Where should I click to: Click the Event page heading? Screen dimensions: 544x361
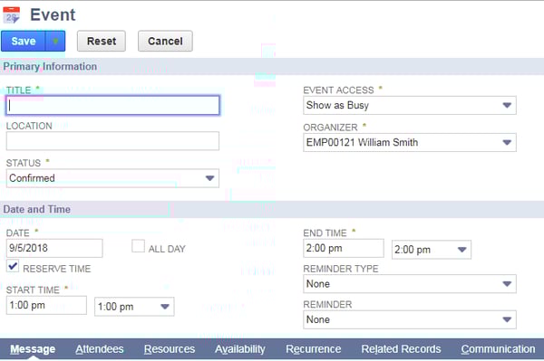click(x=53, y=14)
